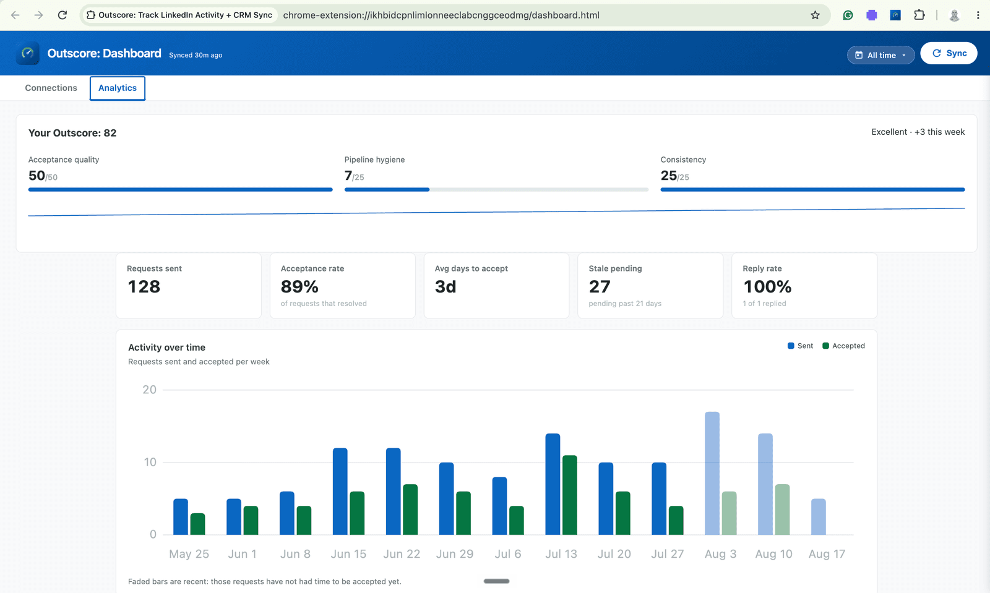990x593 pixels.
Task: Select the Analytics tab
Action: 118,88
